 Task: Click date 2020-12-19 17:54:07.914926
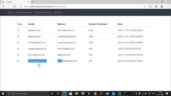coord(130,43)
